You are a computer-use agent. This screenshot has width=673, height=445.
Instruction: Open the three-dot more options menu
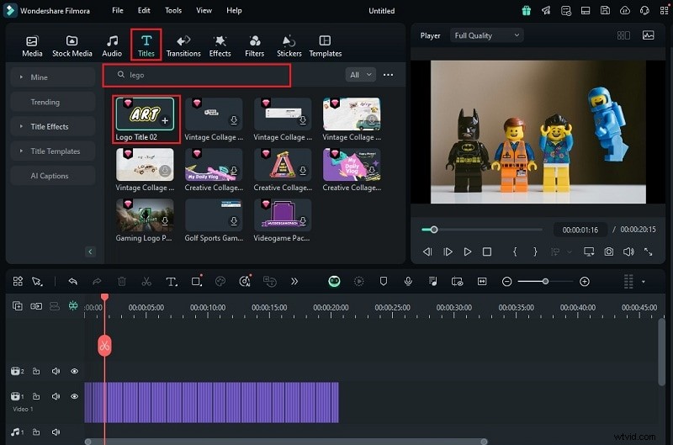tap(388, 75)
